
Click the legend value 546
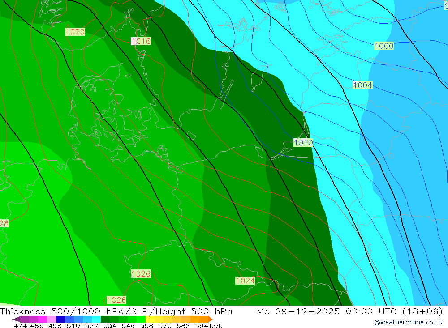click(x=128, y=325)
